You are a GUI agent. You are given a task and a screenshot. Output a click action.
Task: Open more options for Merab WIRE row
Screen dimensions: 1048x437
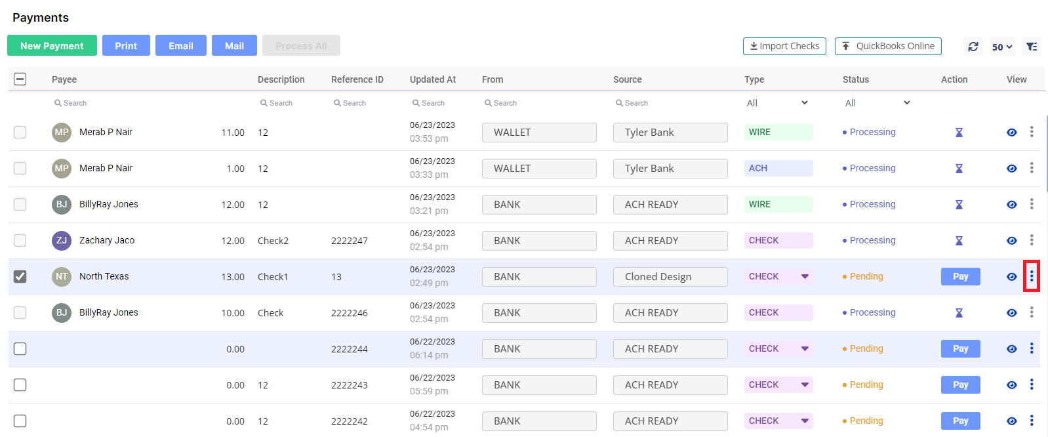pos(1032,132)
